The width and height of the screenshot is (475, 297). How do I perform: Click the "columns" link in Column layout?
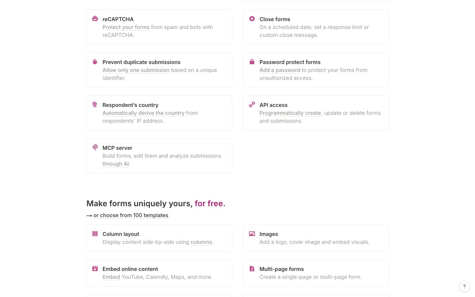click(201, 242)
